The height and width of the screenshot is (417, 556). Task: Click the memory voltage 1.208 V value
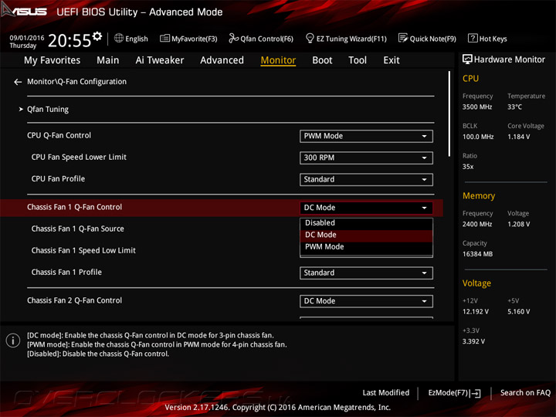pyautogui.click(x=518, y=225)
